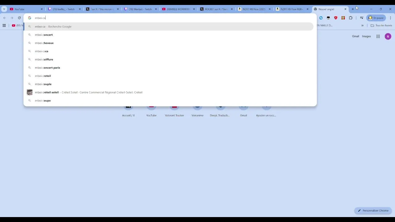This screenshot has width=395, height=222.
Task: Switch to the kwfks_ Twitch tab
Action: [x=64, y=9]
